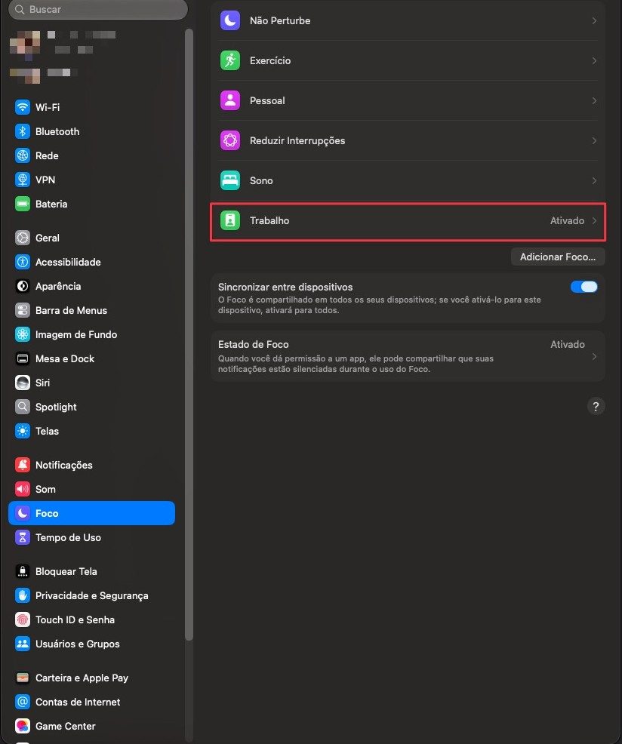The image size is (622, 744).
Task: Select Foco in the sidebar
Action: 91,513
